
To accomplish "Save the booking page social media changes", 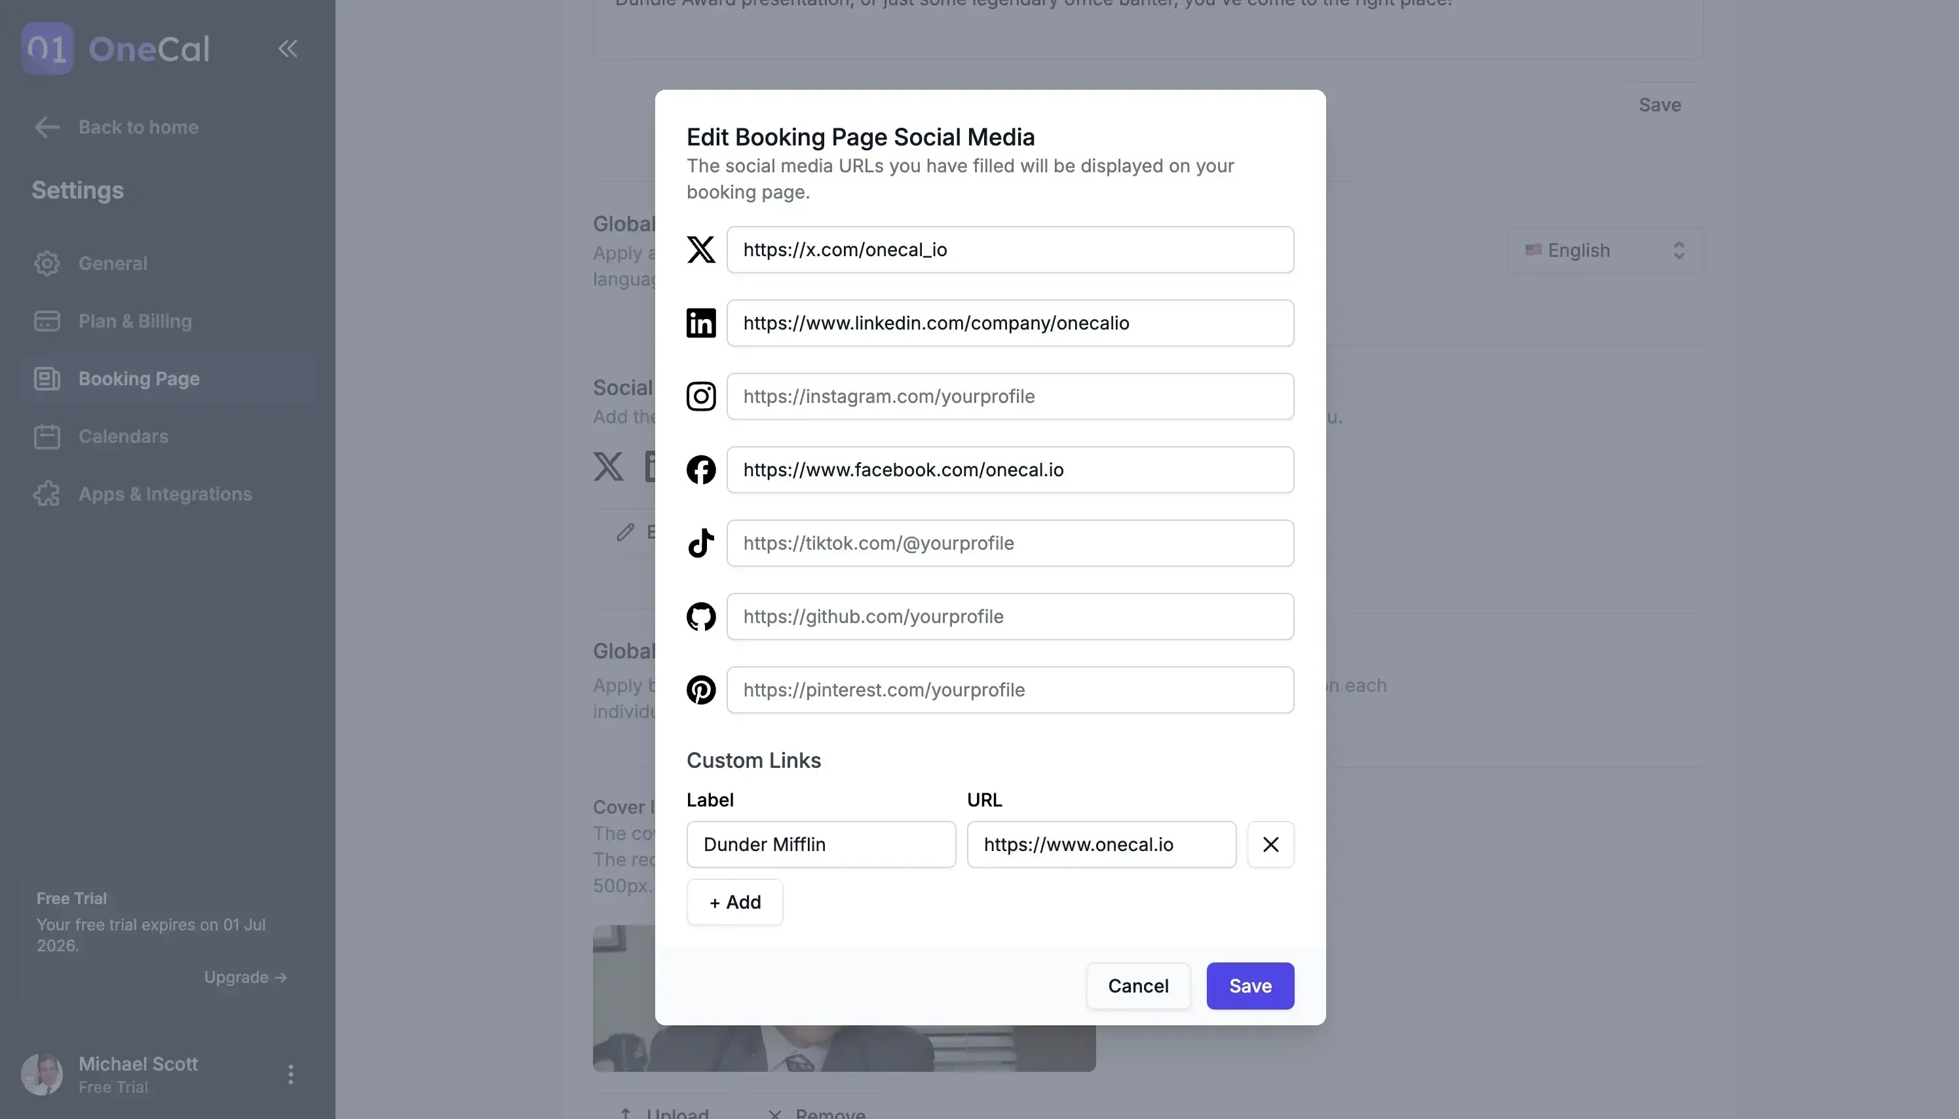I will (x=1249, y=985).
